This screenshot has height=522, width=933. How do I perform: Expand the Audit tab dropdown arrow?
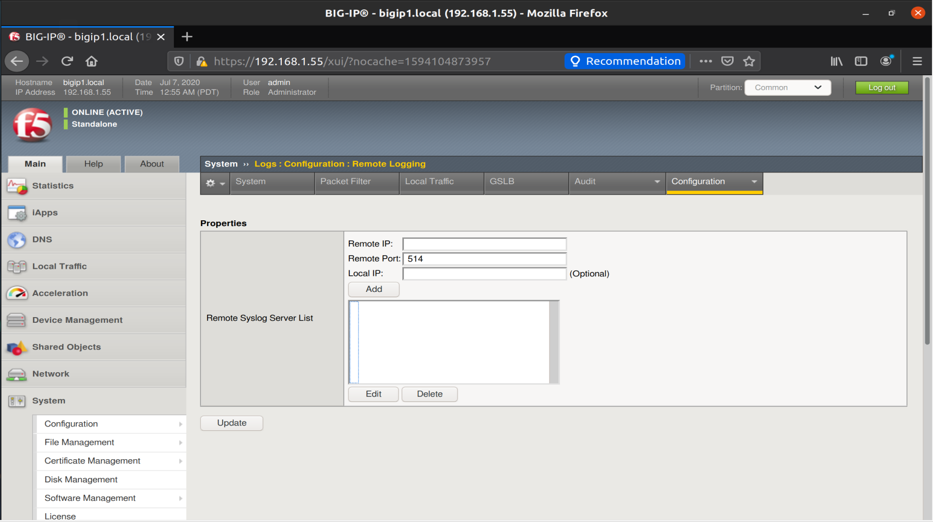click(657, 182)
